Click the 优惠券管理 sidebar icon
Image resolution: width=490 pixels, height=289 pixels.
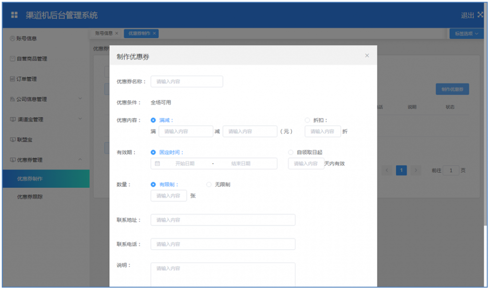[x=12, y=160]
